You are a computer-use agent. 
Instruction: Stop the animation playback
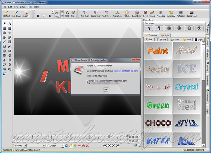(x=114, y=146)
